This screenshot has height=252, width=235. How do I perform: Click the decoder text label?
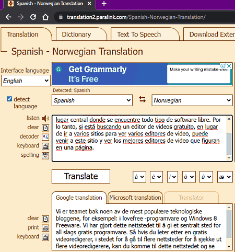[x=29, y=136]
